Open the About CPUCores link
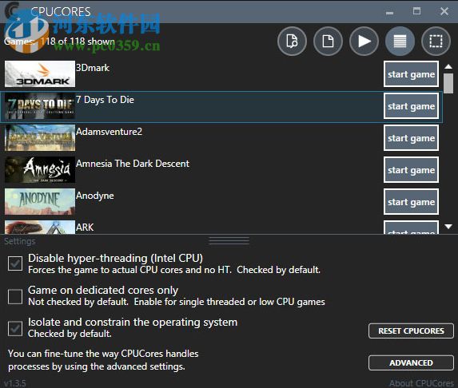The width and height of the screenshot is (458, 388). 421,383
